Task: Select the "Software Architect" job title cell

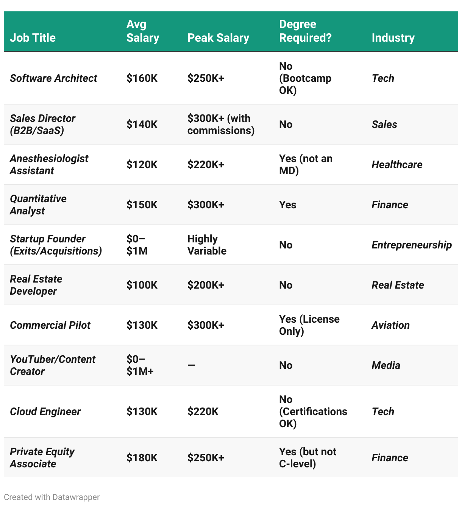Action: [x=53, y=78]
